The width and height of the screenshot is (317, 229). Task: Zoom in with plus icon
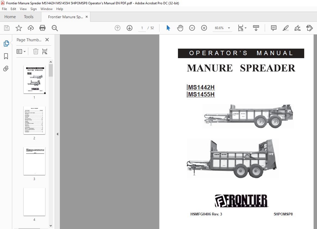204,28
